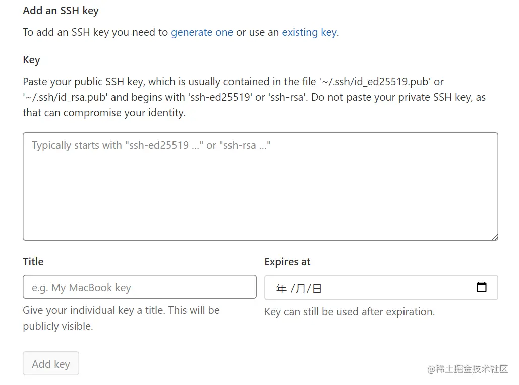Click the "Key can still be used" hint
The height and width of the screenshot is (385, 519).
[x=350, y=312]
